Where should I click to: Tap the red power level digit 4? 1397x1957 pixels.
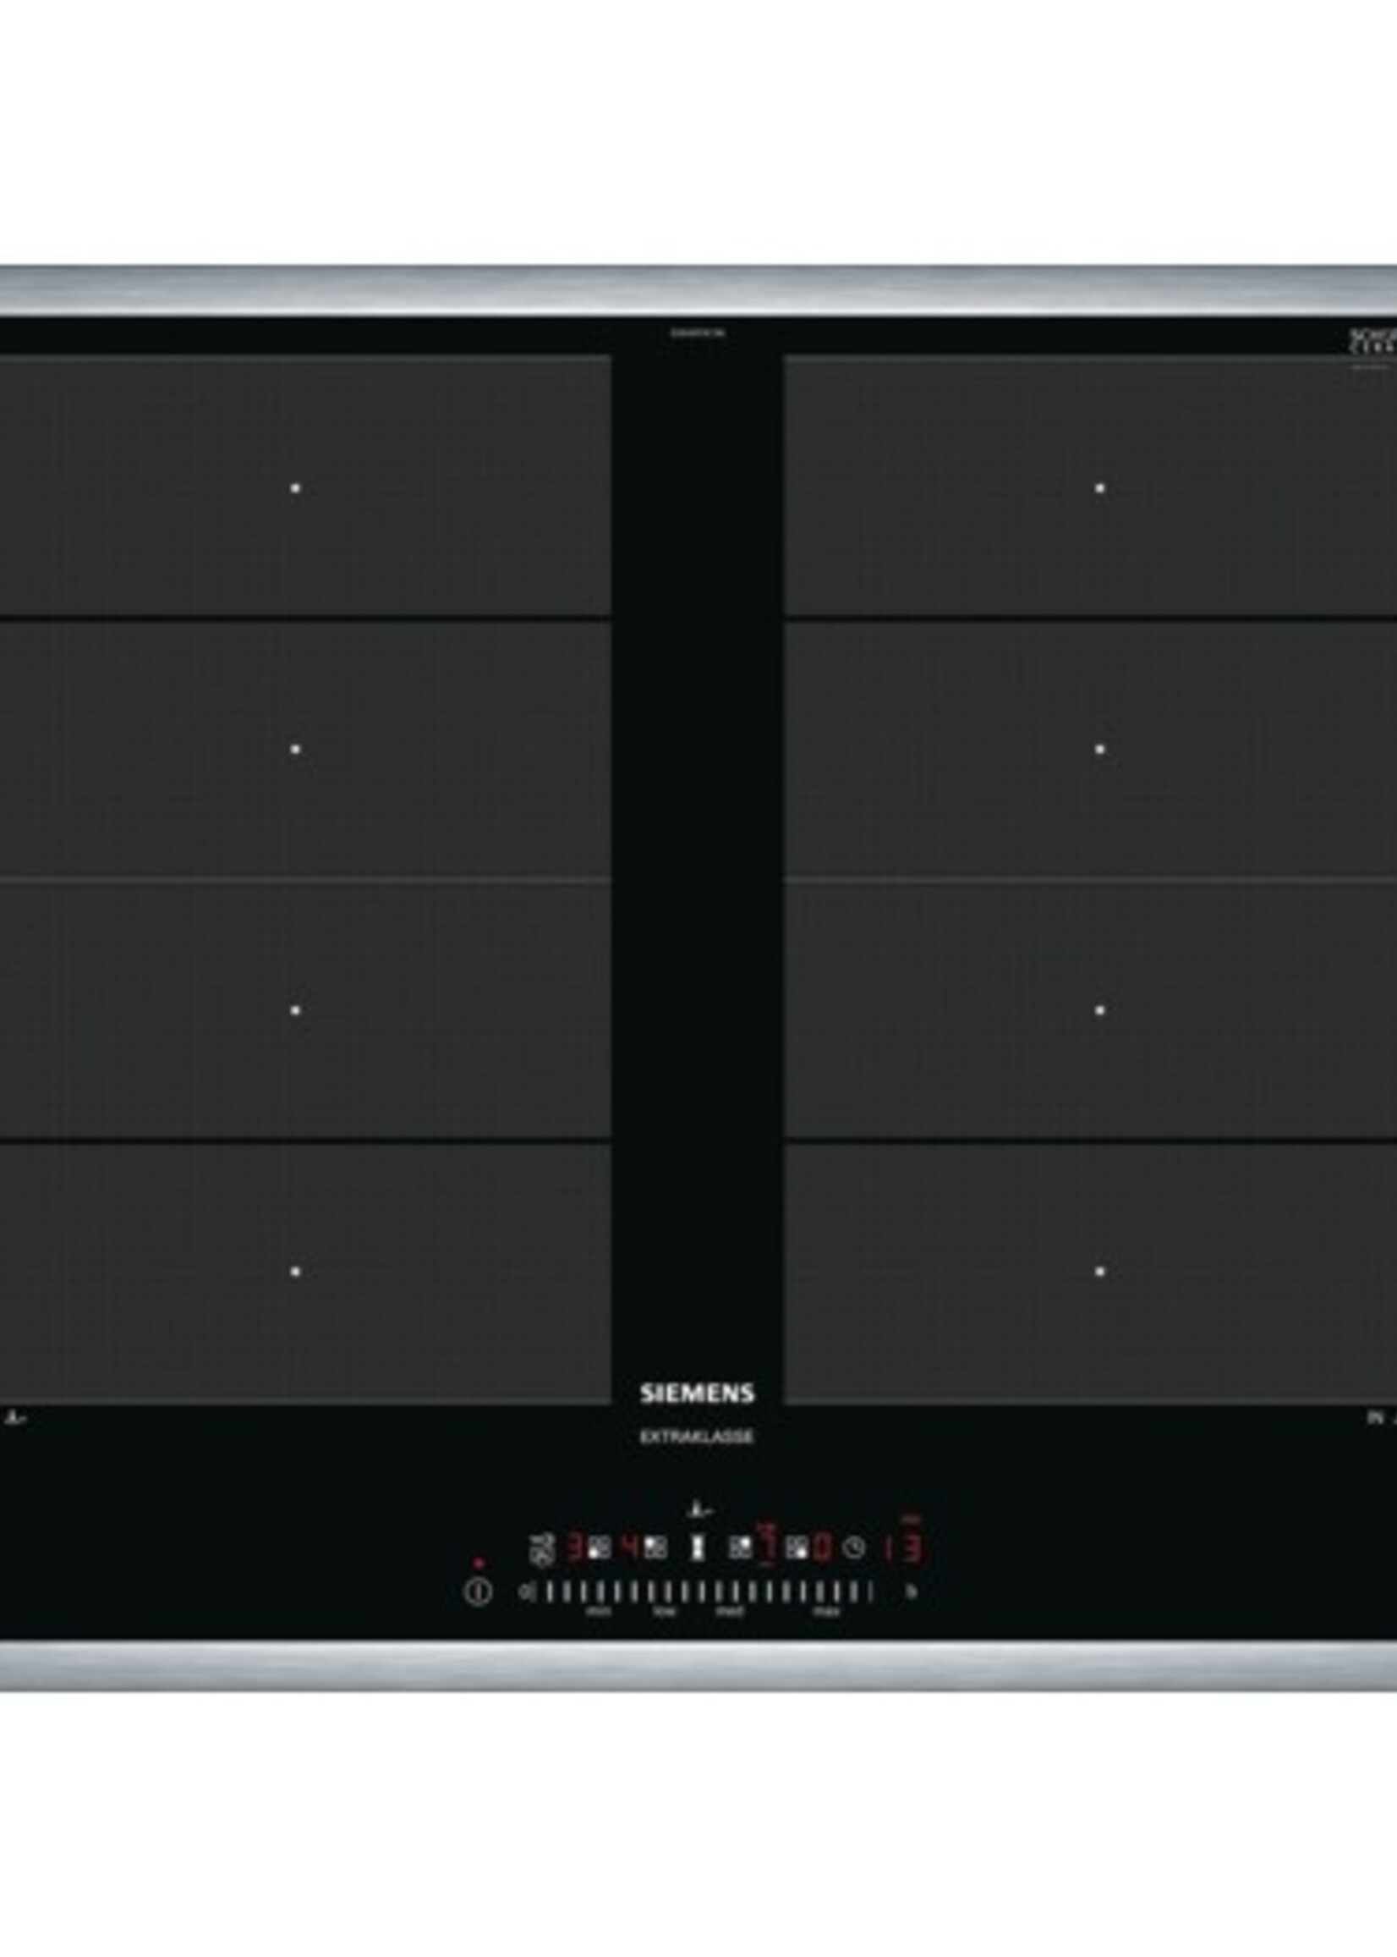pyautogui.click(x=632, y=1546)
